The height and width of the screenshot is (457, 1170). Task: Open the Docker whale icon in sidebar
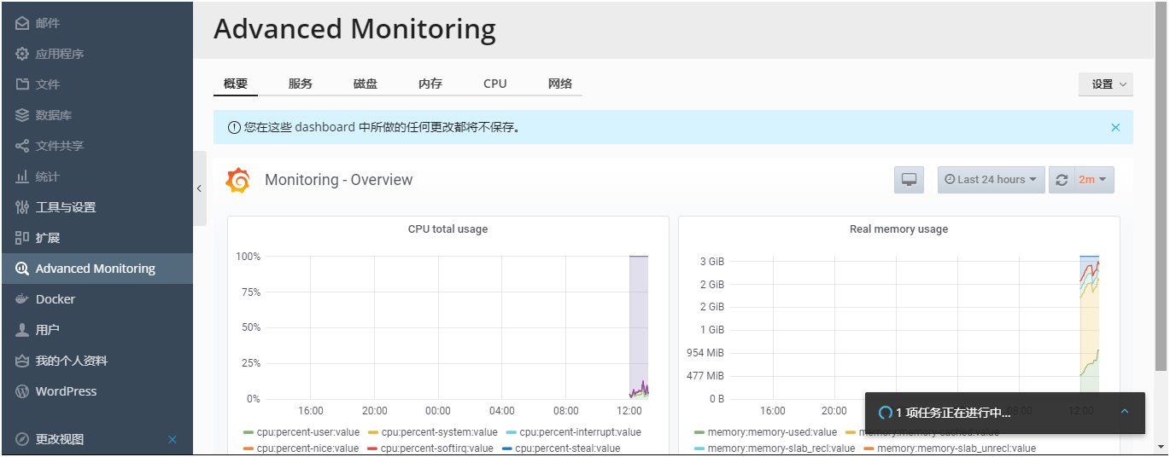[22, 299]
